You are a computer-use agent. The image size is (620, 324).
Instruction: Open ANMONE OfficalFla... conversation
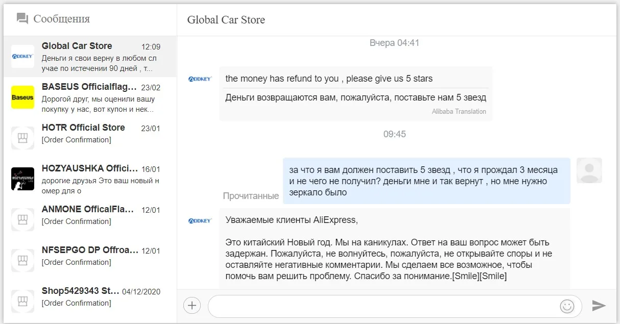(90, 220)
